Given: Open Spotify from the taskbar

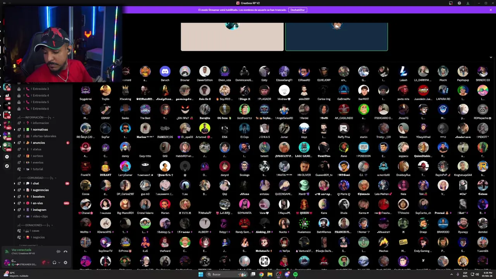Looking at the screenshot, I should [x=295, y=274].
